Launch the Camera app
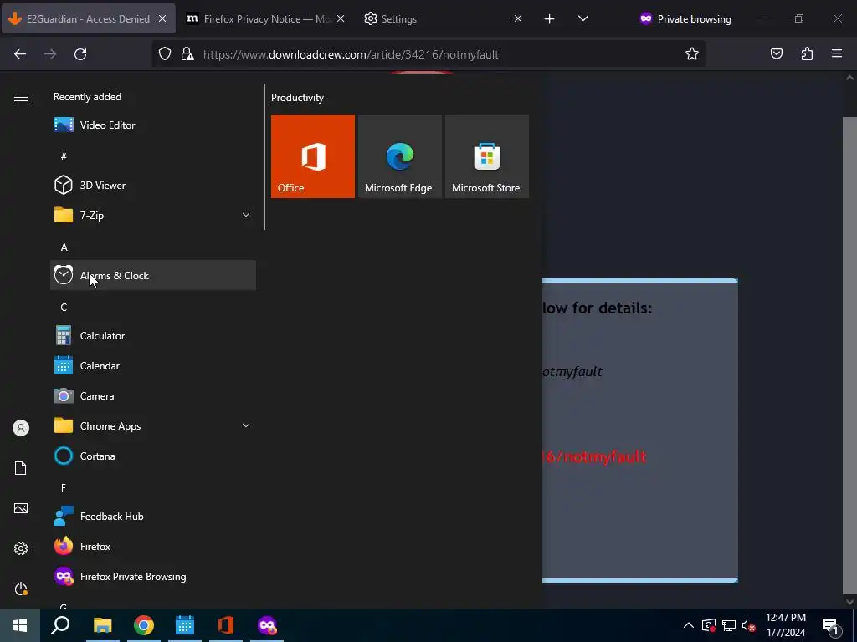 pyautogui.click(x=153, y=395)
